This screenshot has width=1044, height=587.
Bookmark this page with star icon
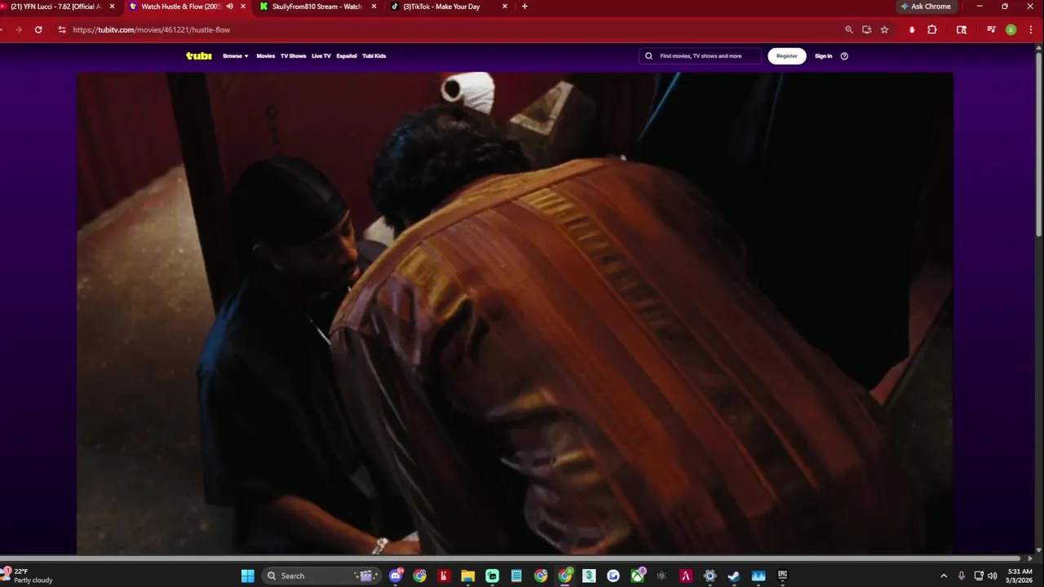(885, 29)
